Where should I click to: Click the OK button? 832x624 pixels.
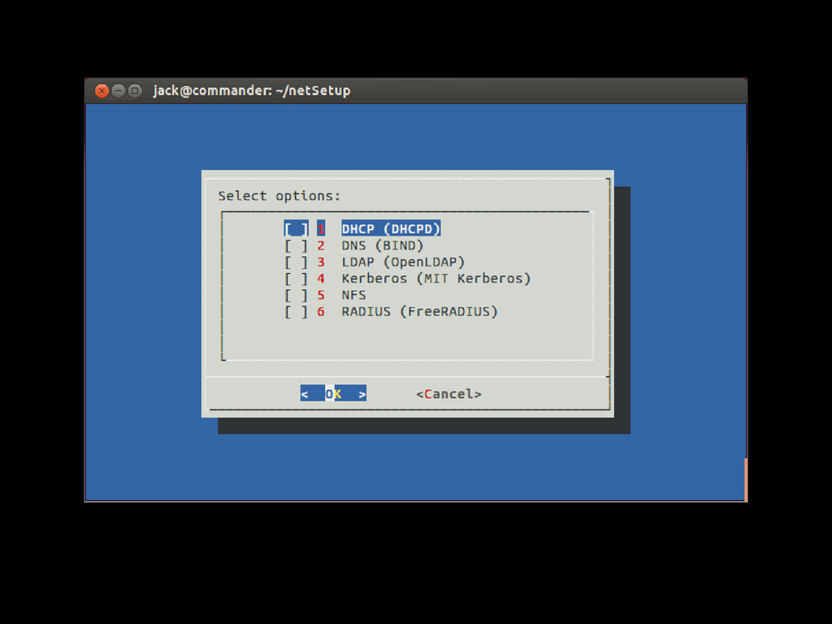[x=333, y=394]
